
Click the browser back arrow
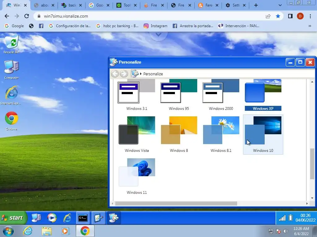pyautogui.click(x=7, y=16)
